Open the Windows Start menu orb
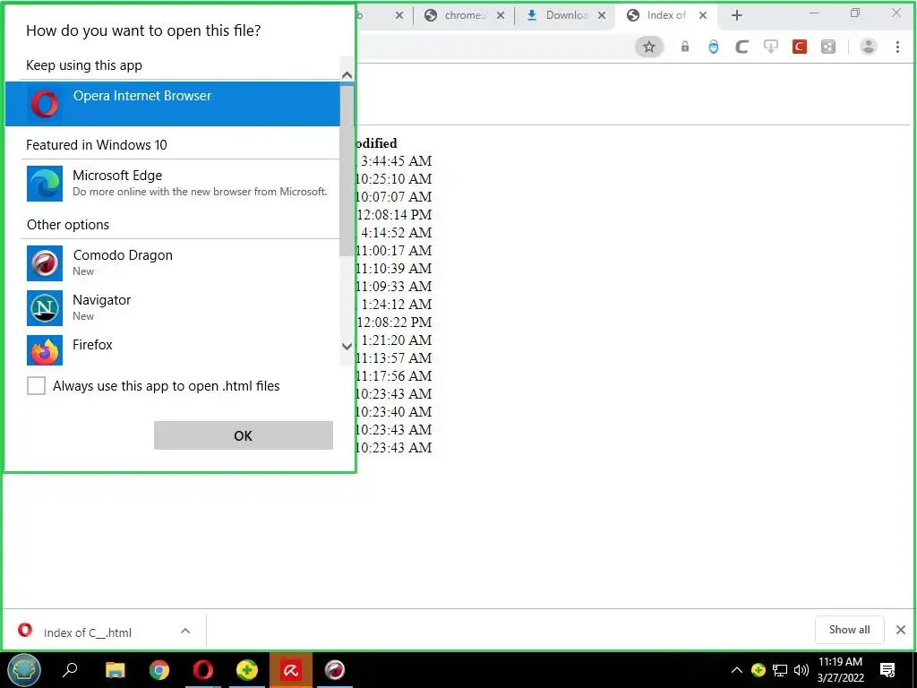The image size is (917, 688). pos(24,670)
